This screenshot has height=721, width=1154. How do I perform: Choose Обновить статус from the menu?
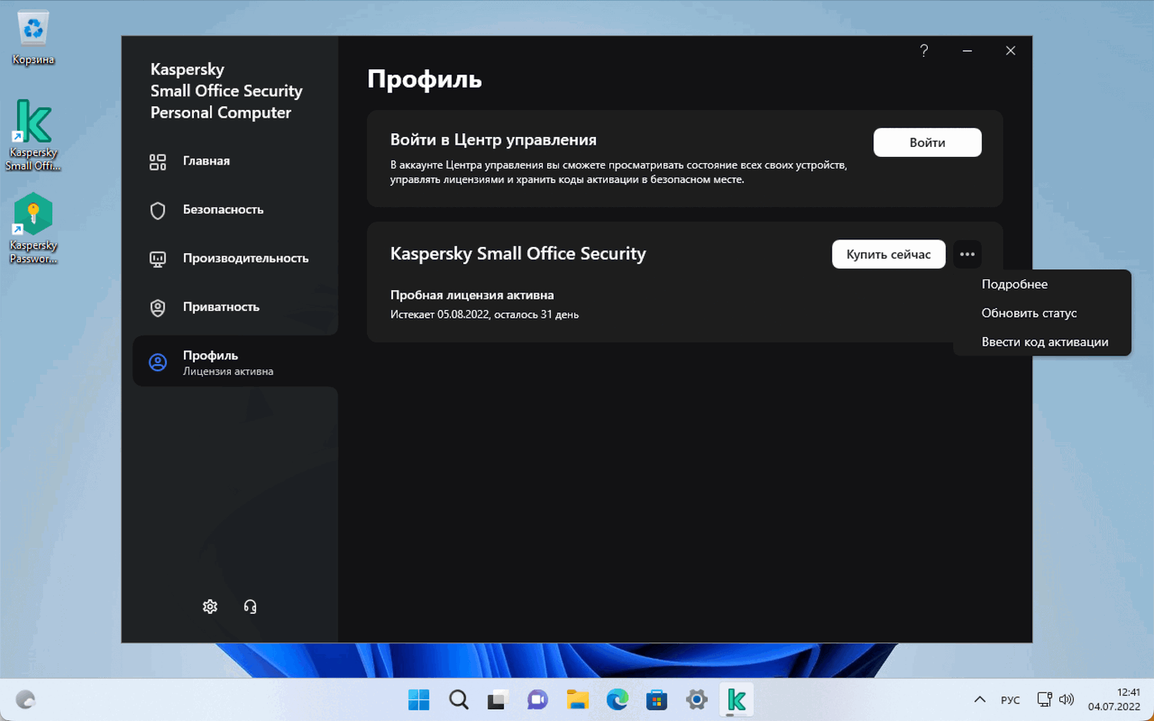point(1042,313)
